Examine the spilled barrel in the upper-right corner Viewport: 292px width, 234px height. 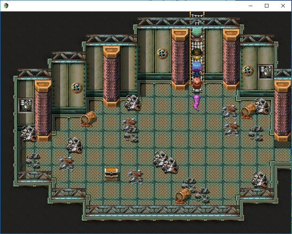248,111
